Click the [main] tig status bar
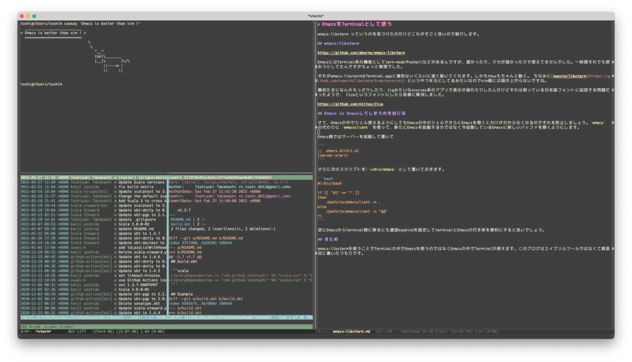Viewport: 632px width, 362px height. pyautogui.click(x=94, y=318)
